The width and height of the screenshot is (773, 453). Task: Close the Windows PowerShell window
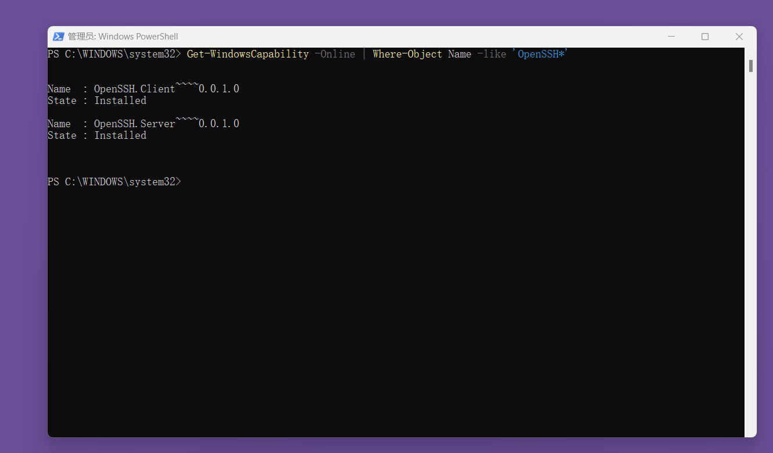coord(739,37)
